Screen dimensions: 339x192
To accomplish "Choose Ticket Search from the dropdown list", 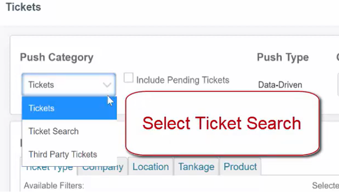I will point(69,131).
